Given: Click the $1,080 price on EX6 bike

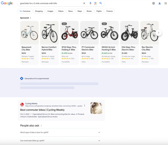Looking at the screenshot, I should click(124, 53).
